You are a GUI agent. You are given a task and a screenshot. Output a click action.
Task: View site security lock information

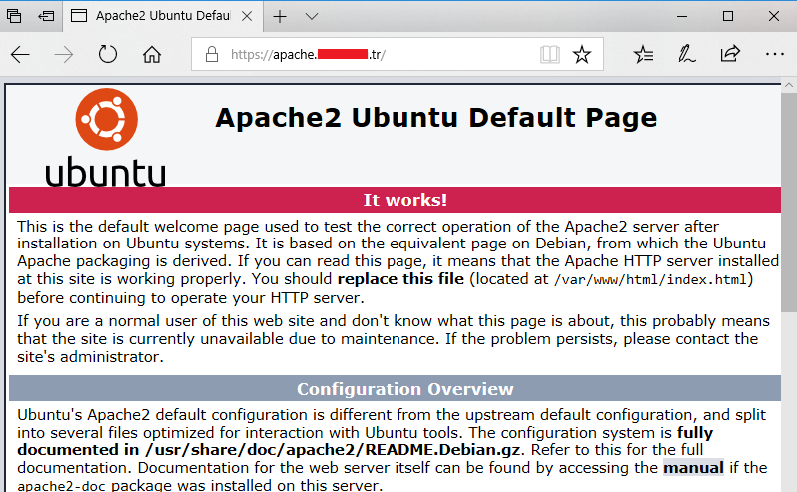click(212, 54)
